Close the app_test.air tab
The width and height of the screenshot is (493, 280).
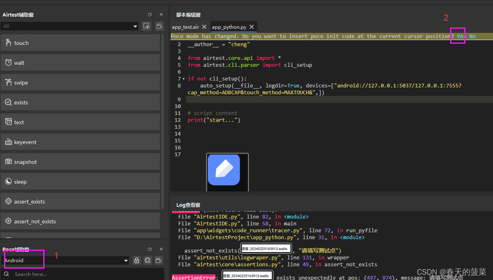[x=204, y=27]
